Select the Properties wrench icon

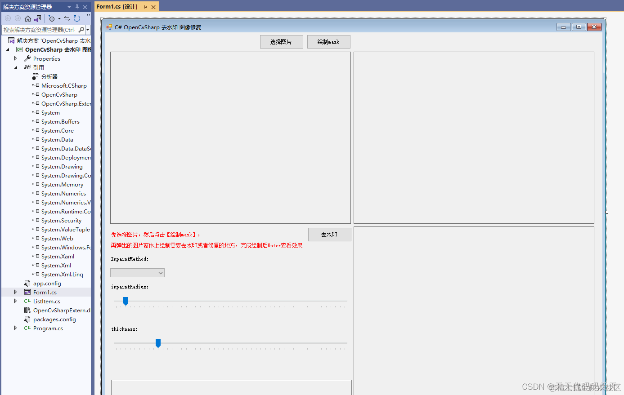point(27,58)
